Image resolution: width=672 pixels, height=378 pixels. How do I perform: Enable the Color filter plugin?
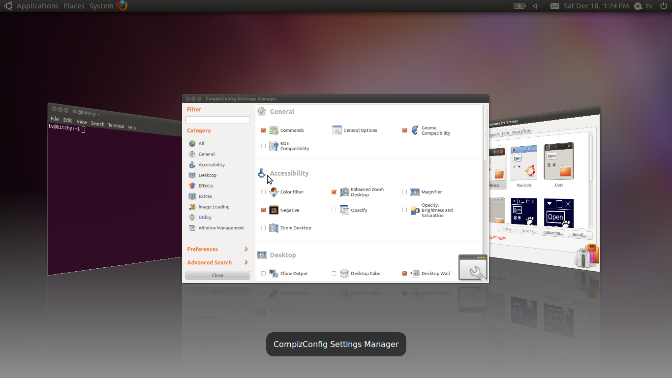(263, 192)
